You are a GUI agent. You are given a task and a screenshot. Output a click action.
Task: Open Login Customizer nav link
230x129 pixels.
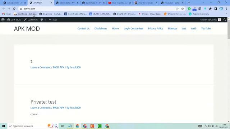(x=133, y=29)
